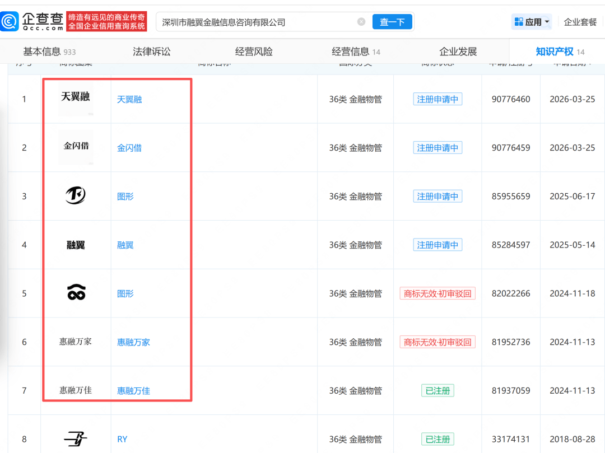Open the 应用 dropdown menu
Image resolution: width=605 pixels, height=453 pixels.
coord(532,22)
